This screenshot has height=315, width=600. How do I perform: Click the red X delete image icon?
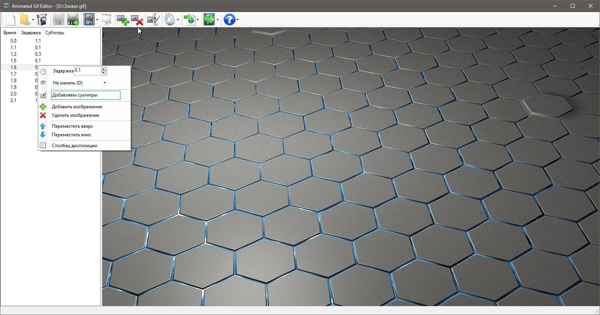point(43,115)
